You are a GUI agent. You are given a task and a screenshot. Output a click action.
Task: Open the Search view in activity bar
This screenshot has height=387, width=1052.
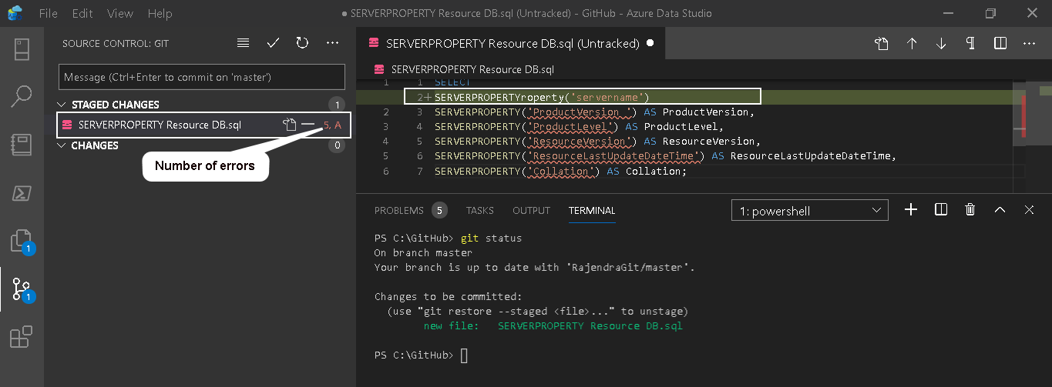click(x=22, y=96)
